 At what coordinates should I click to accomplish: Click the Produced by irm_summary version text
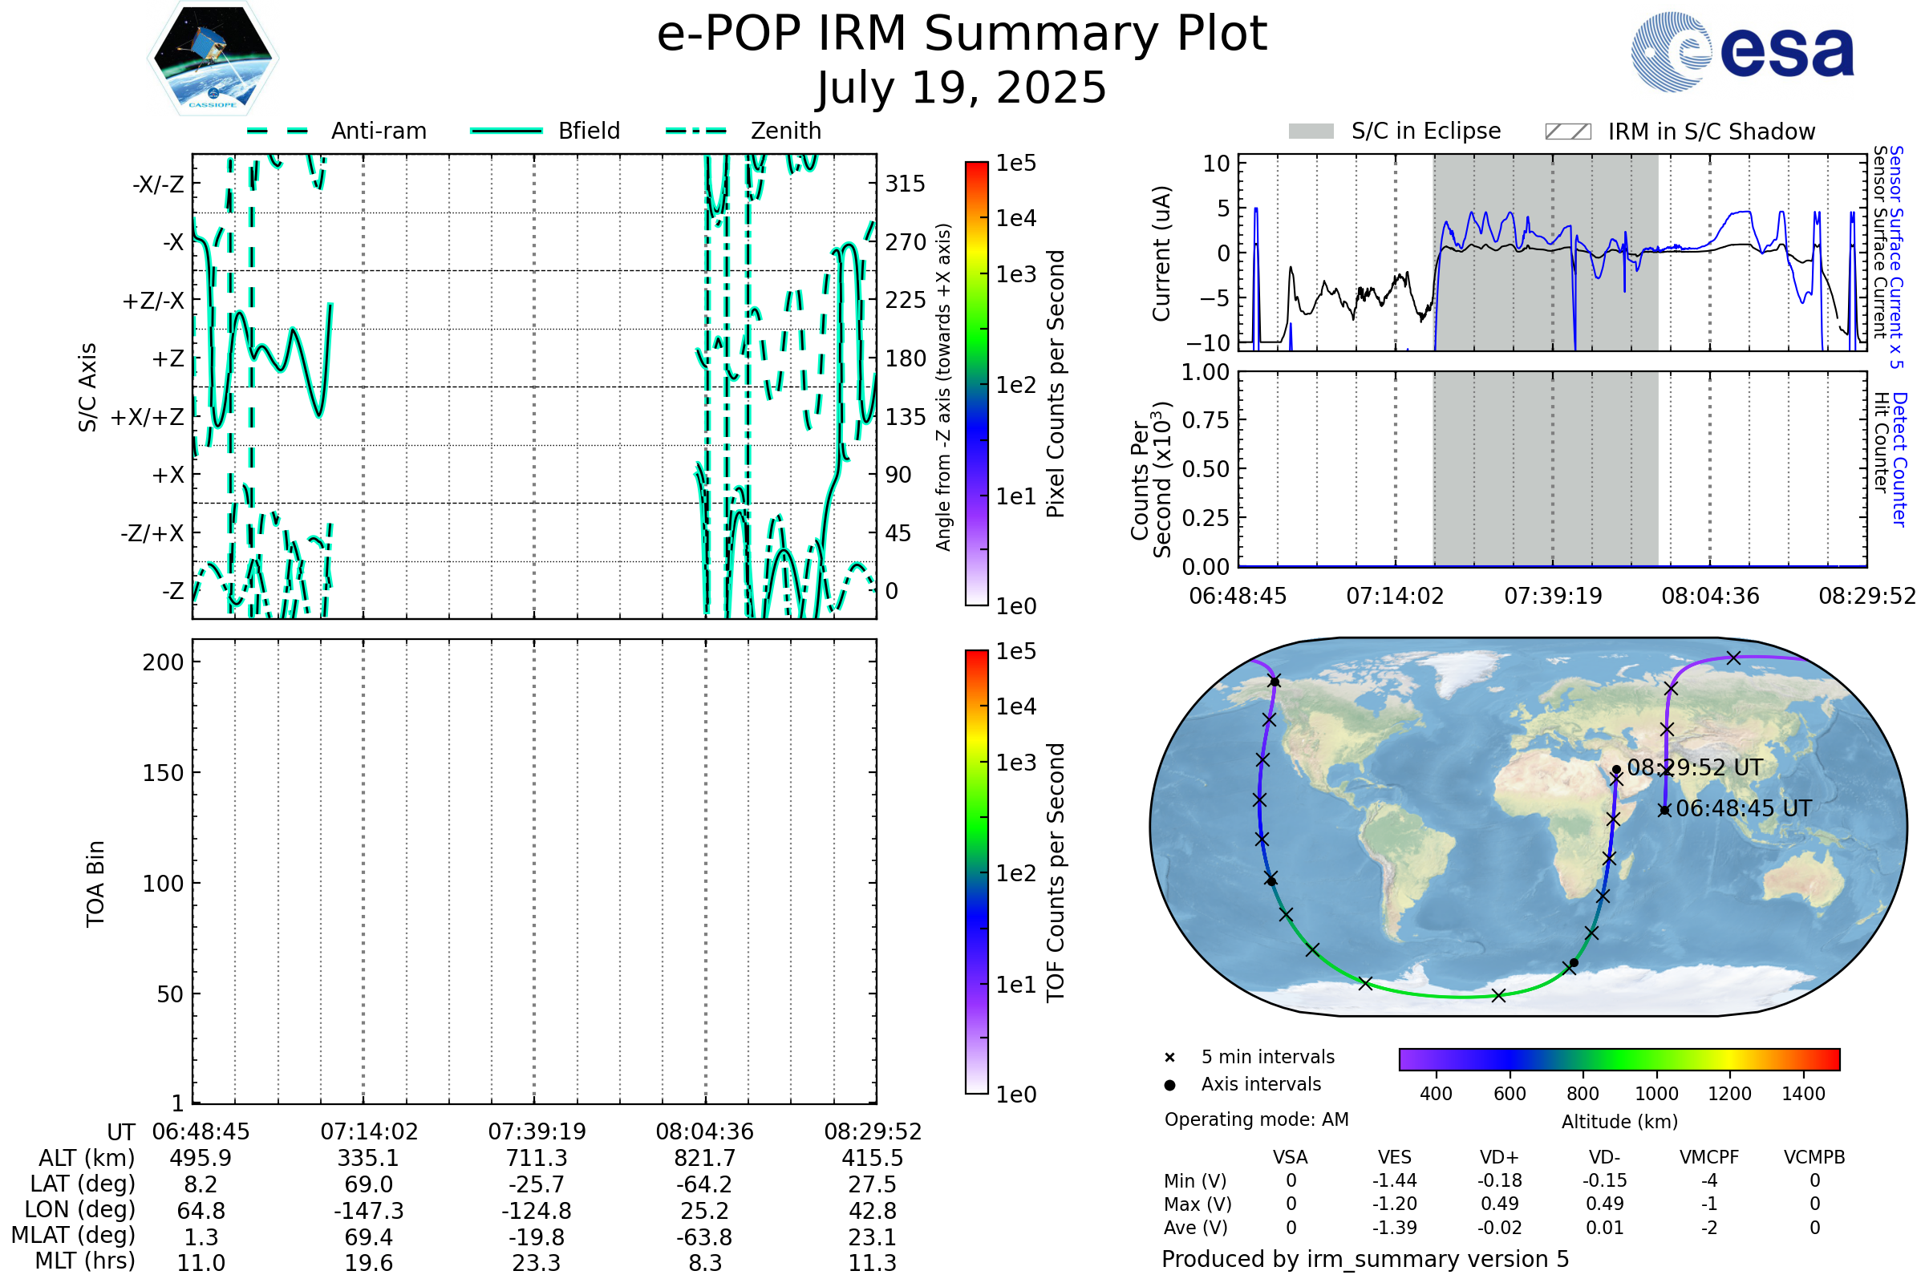click(1364, 1259)
